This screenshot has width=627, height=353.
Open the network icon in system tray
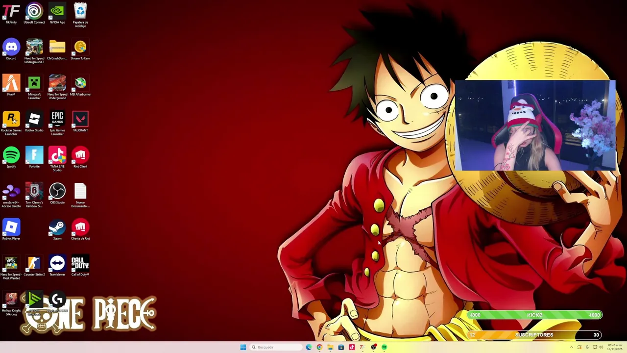coord(595,347)
